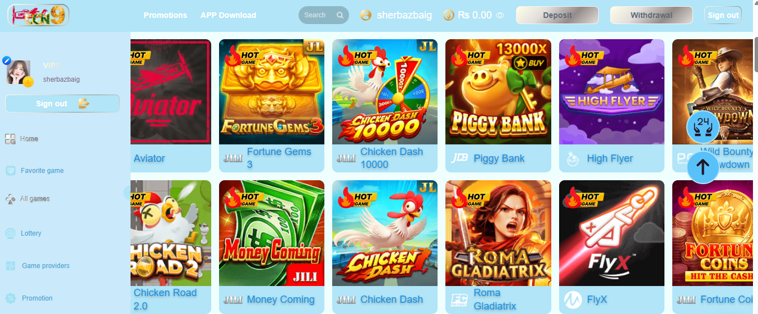Open the site logo in header
This screenshot has height=314, width=758.
click(x=39, y=16)
